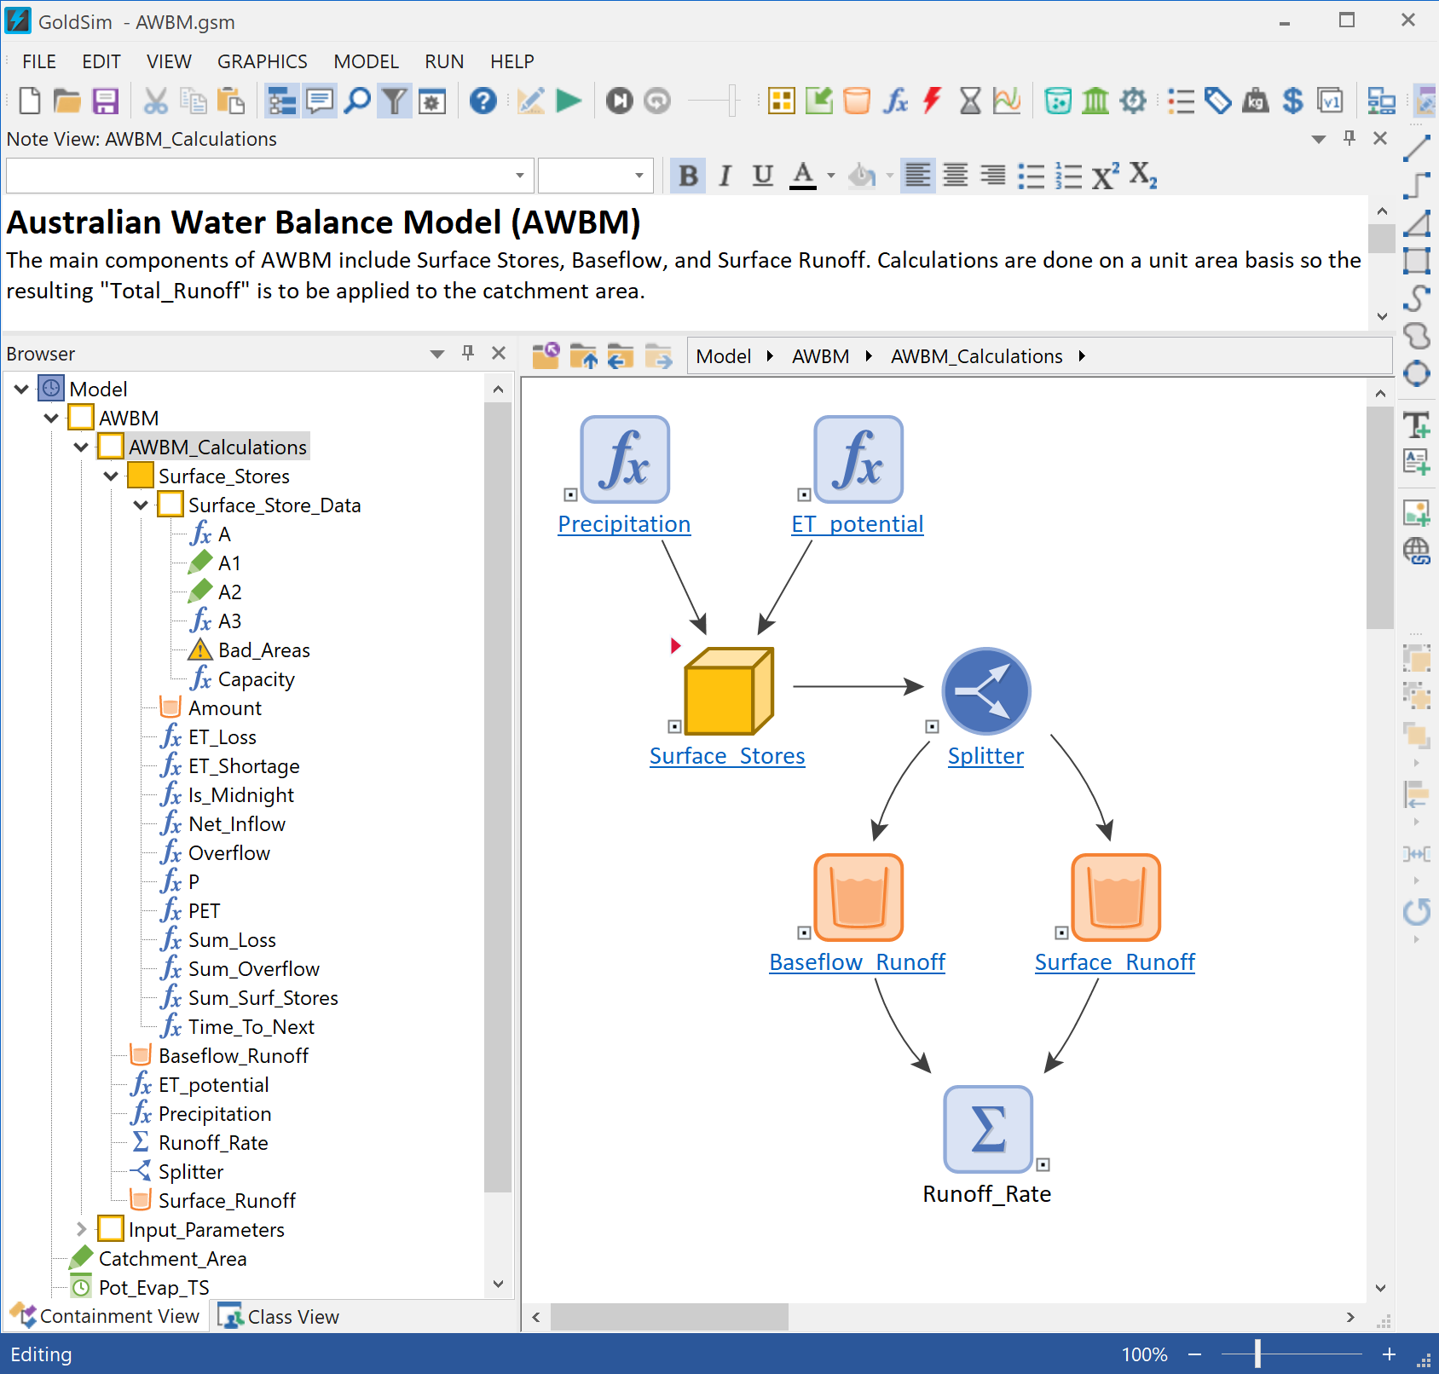1439x1374 pixels.
Task: Insert a Time Series element (wave chart icon)
Action: [x=1006, y=101]
